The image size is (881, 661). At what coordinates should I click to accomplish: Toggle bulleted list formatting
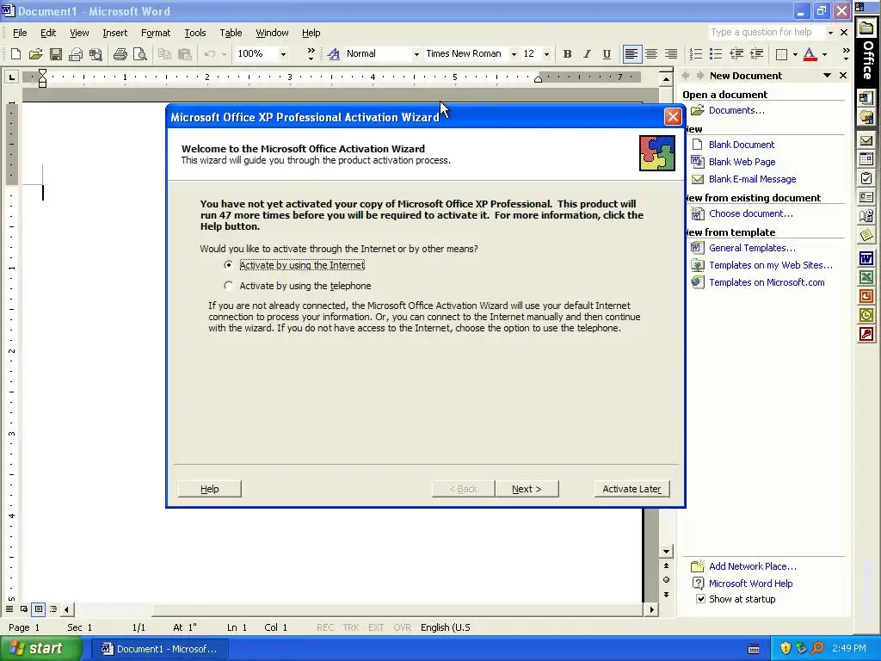click(x=715, y=54)
